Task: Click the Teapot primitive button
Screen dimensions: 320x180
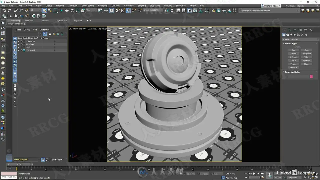Action: pyautogui.click(x=293, y=64)
